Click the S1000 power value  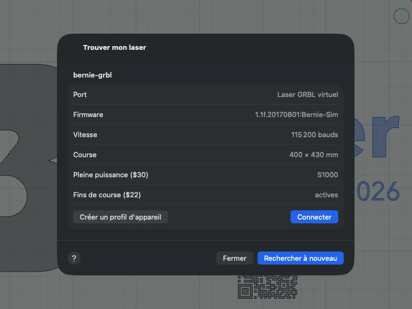[327, 175]
